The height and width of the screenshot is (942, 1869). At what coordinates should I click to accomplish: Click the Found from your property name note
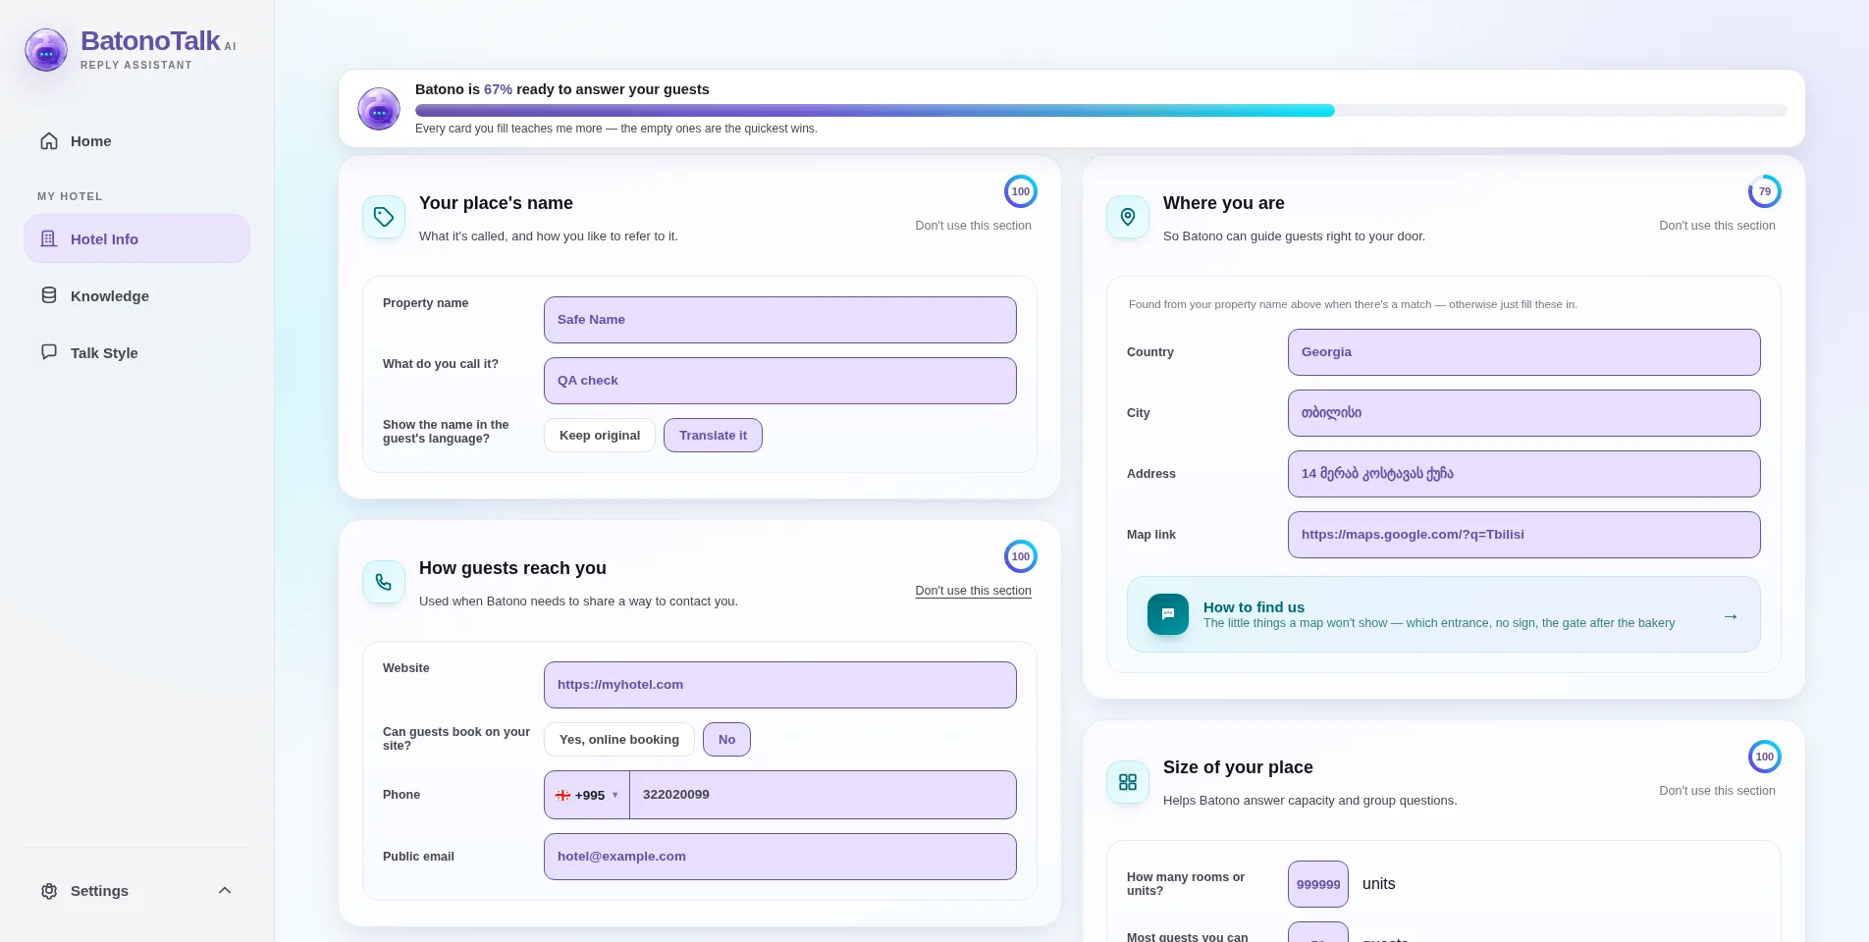pyautogui.click(x=1353, y=304)
